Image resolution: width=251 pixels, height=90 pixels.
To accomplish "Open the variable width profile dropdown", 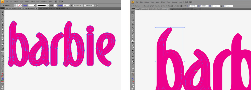I will click(x=48, y=5).
